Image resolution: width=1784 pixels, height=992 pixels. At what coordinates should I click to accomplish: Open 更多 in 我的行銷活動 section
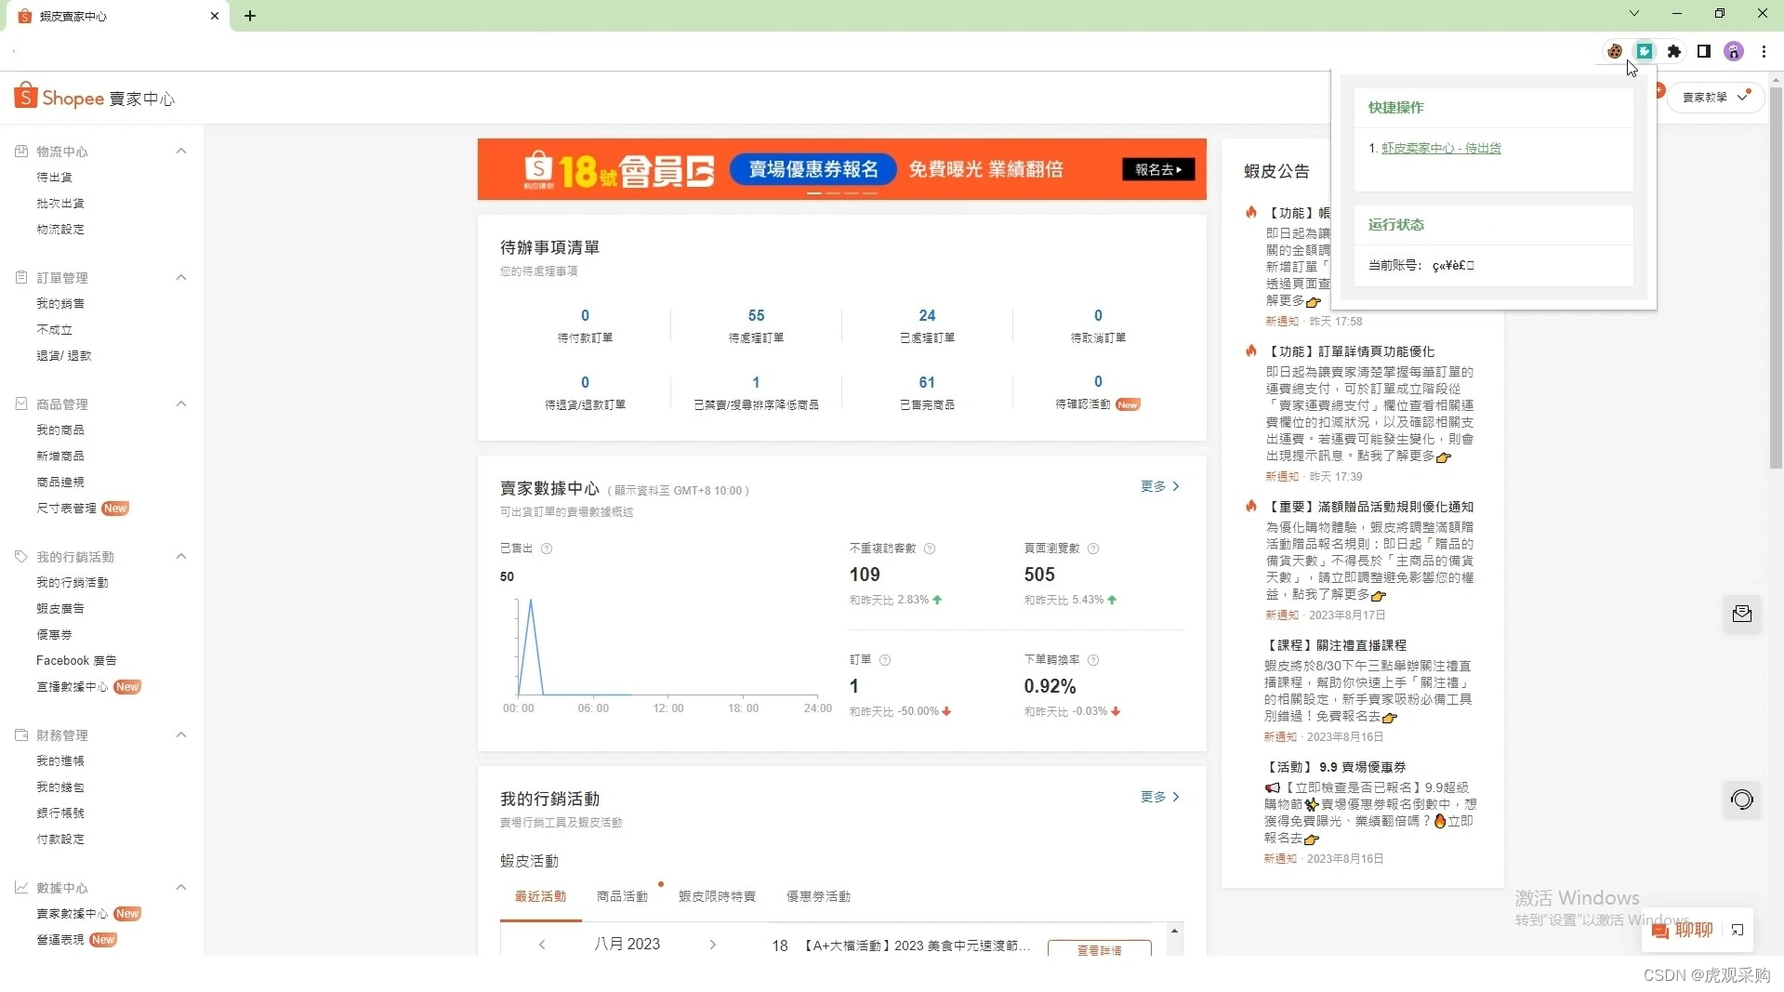(x=1160, y=797)
